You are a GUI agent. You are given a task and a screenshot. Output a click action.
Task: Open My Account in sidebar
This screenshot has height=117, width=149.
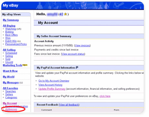(10, 103)
